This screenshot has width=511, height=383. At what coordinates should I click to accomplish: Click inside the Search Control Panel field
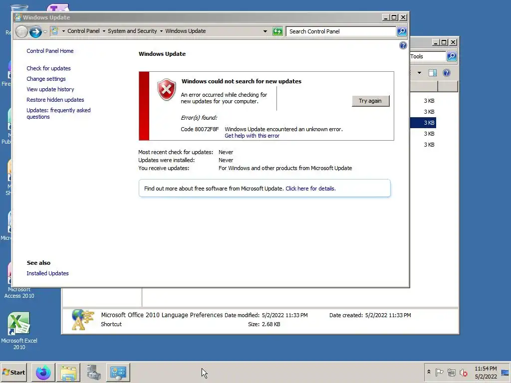point(340,31)
